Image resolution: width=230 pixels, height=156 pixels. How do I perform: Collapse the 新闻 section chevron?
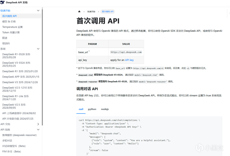(38, 49)
